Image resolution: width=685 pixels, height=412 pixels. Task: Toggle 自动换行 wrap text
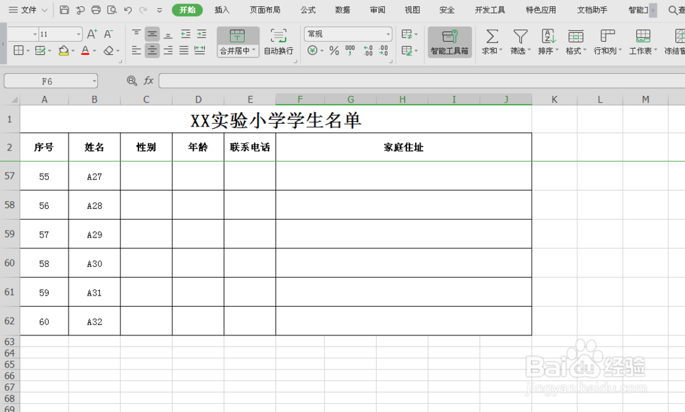point(278,41)
